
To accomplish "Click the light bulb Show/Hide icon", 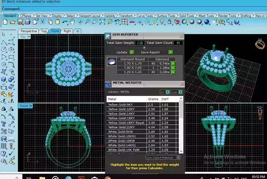I will (162, 22).
